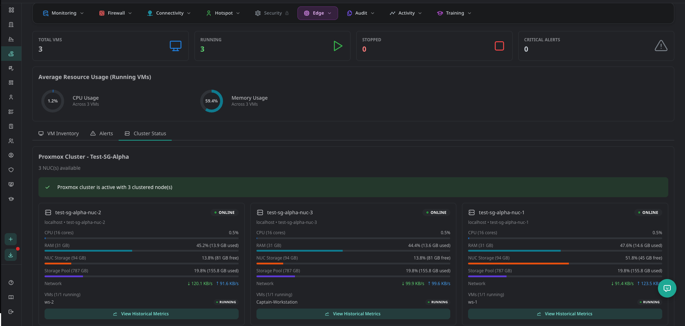685x326 pixels.
Task: Open the Audit dropdown menu
Action: pos(360,13)
